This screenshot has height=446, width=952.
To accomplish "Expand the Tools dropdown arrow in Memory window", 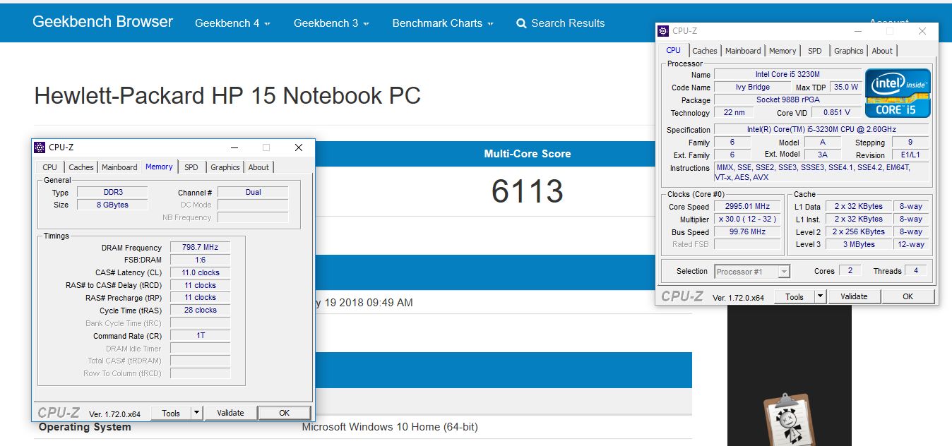I will tap(197, 413).
